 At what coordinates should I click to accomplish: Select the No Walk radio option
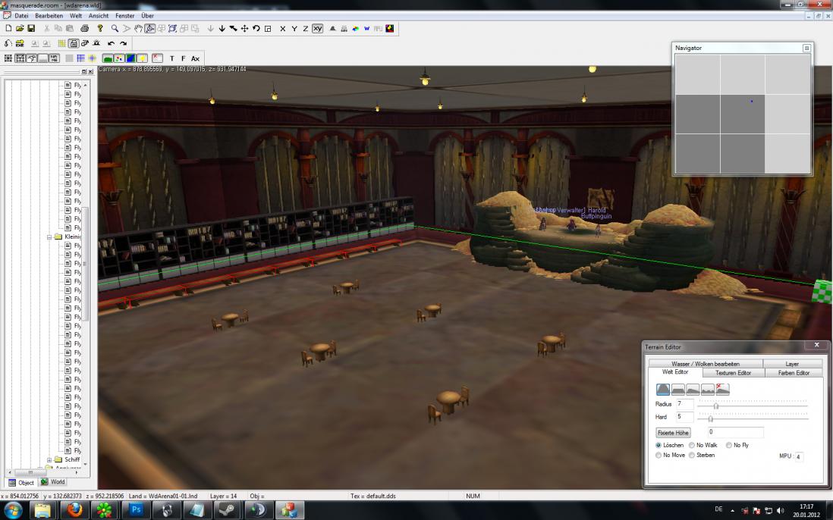pos(691,445)
